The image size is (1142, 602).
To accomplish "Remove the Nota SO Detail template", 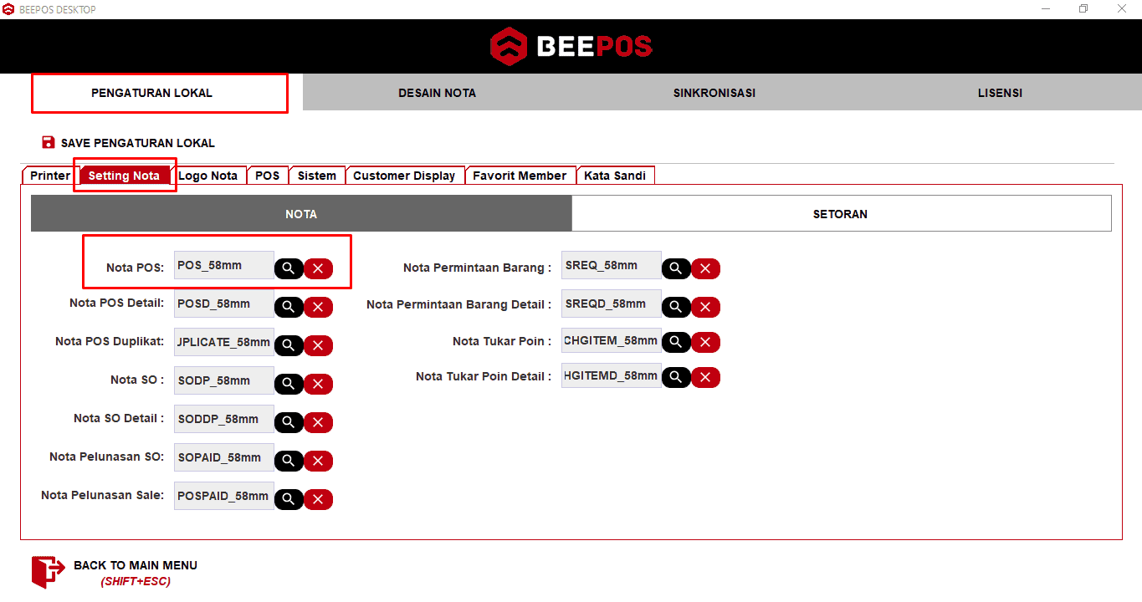I will coord(318,422).
